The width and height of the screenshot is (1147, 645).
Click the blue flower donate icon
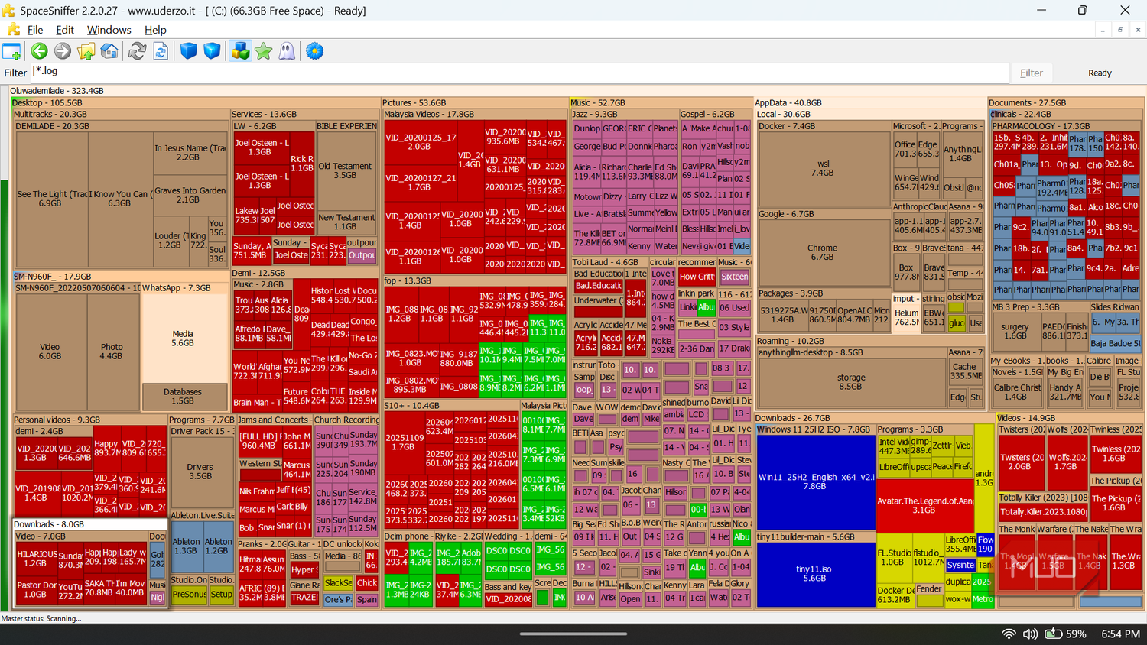314,51
